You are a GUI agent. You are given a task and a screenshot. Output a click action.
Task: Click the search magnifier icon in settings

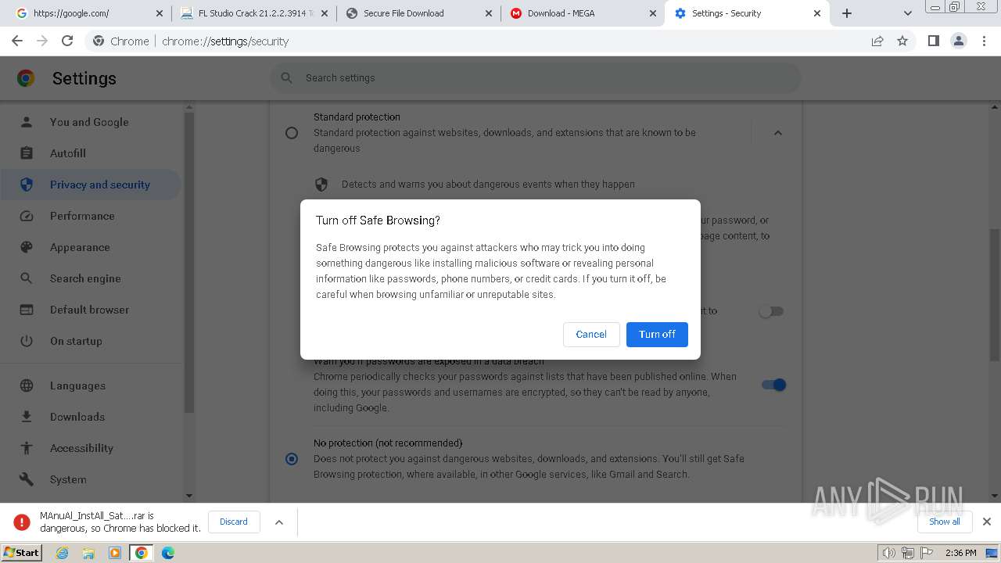click(x=287, y=77)
